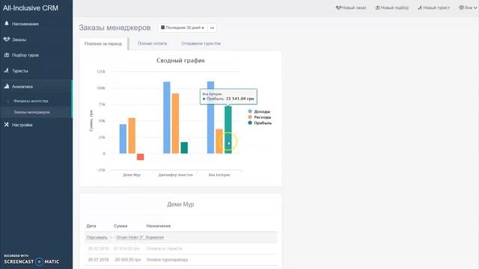The image size is (479, 269).
Task: Click Яна Катерин's orange expense bar
Action: pyautogui.click(x=219, y=141)
